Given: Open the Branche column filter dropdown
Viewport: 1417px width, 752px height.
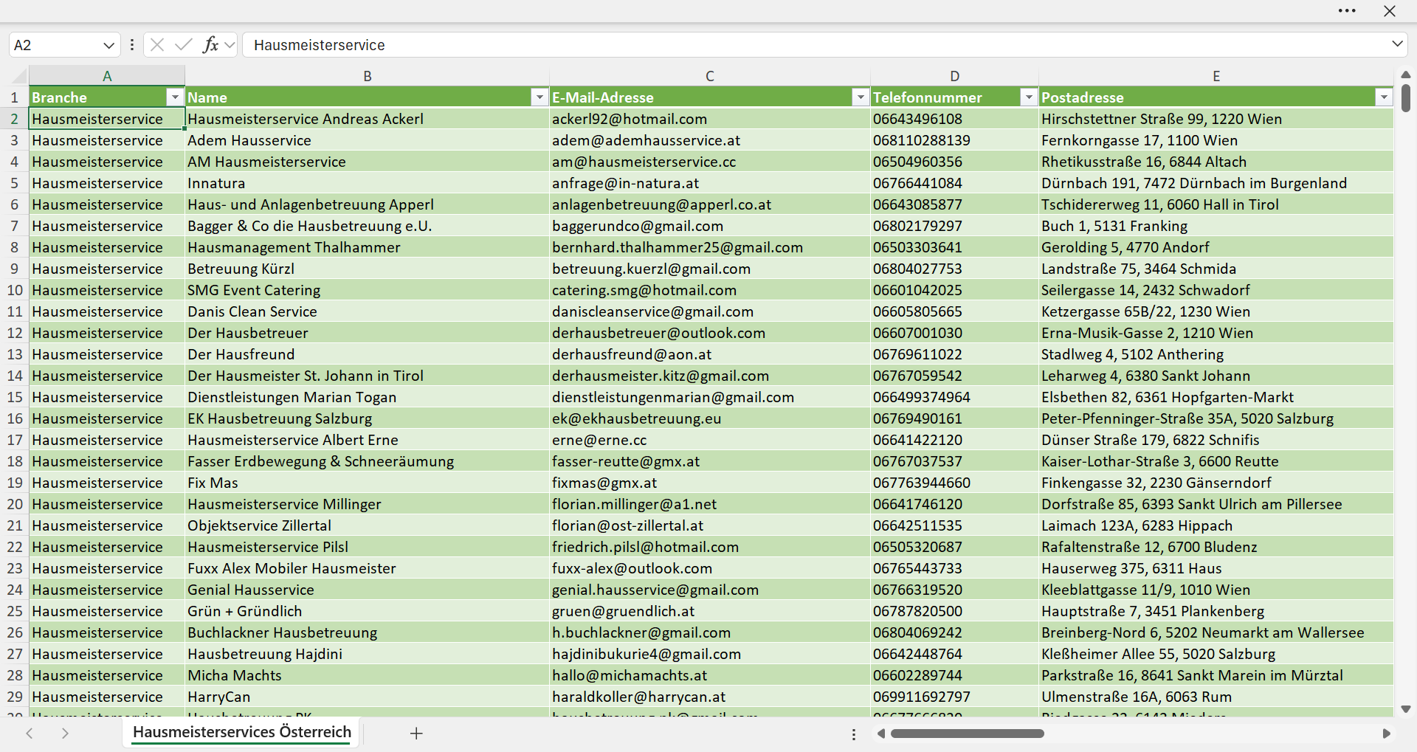Looking at the screenshot, I should point(175,97).
